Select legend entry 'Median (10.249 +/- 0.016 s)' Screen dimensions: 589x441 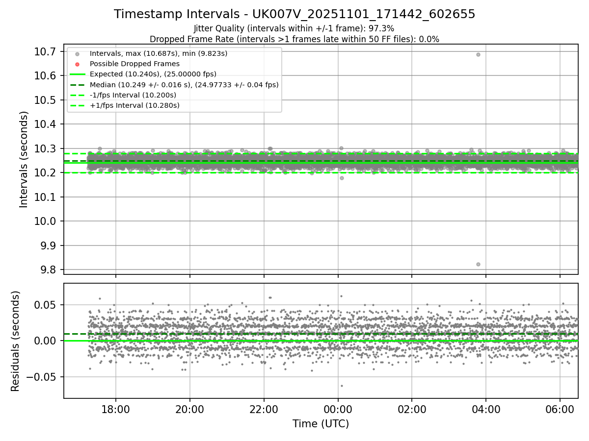[184, 85]
